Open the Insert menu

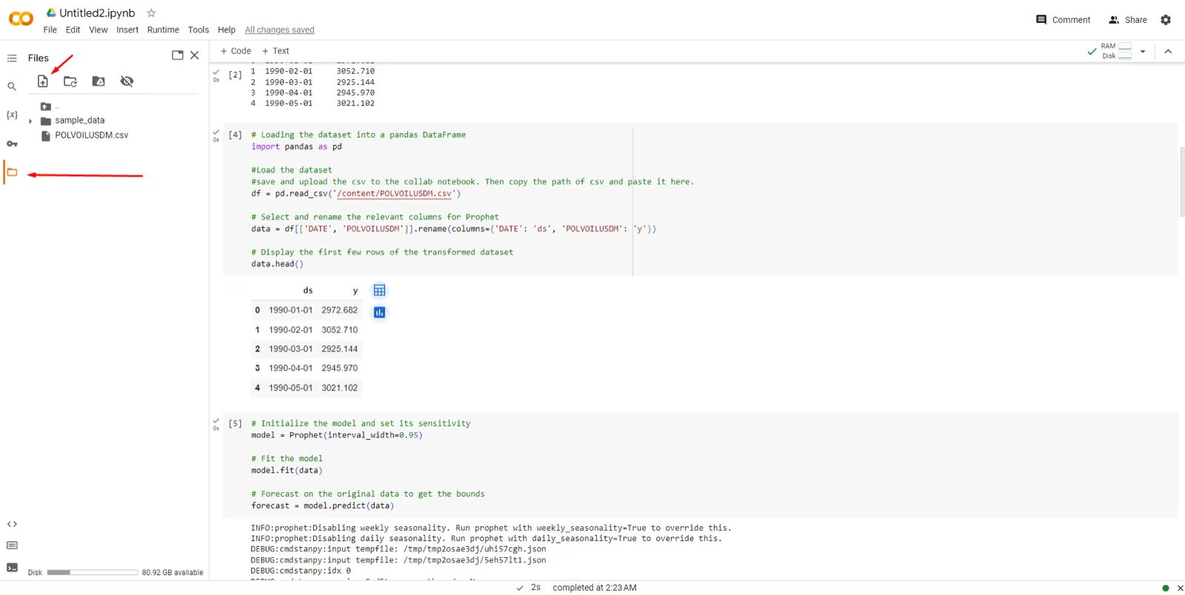pyautogui.click(x=127, y=30)
